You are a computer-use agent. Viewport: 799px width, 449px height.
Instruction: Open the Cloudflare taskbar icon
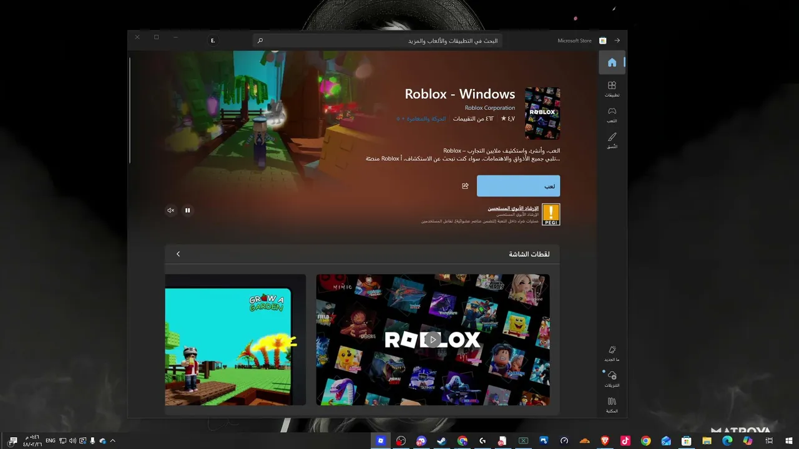tap(584, 441)
